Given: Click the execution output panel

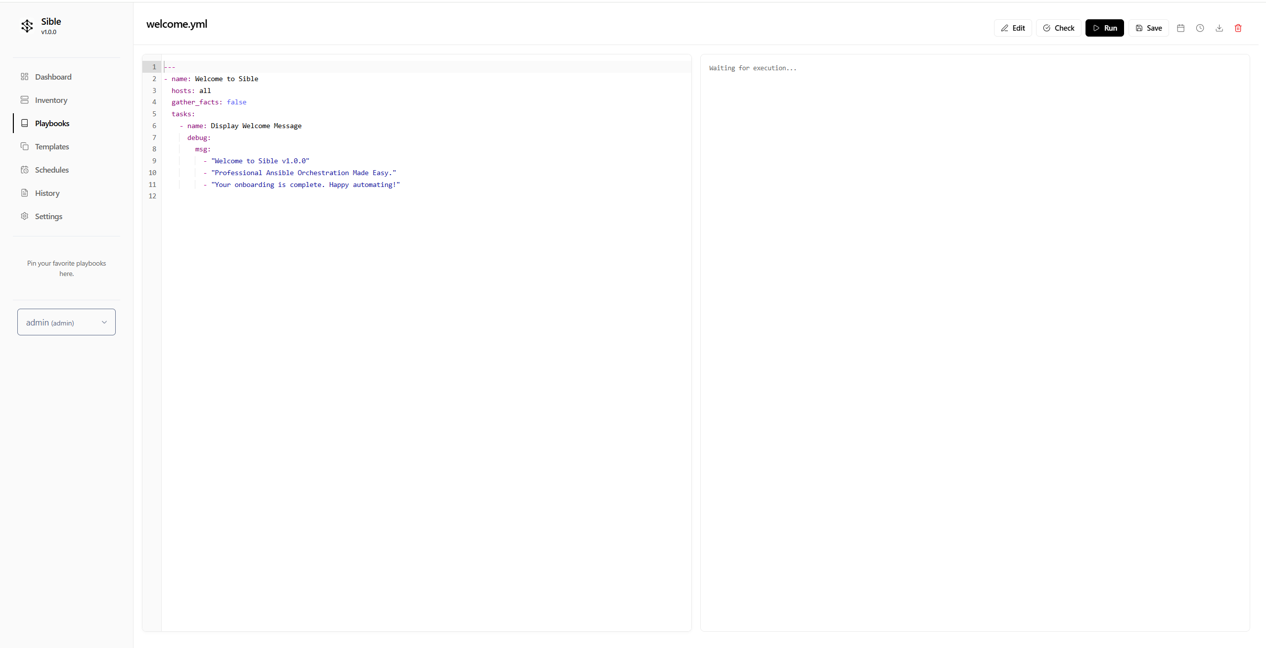Looking at the screenshot, I should click(974, 341).
